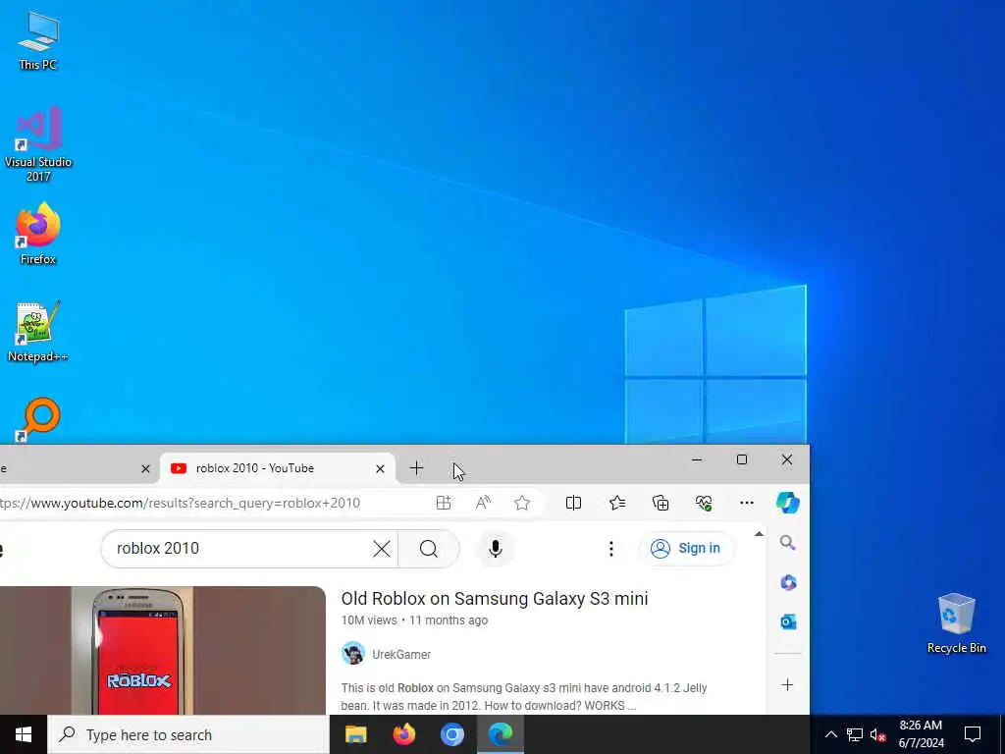
Task: Open Microsoft 365 in Edge sidebar
Action: coord(788,583)
